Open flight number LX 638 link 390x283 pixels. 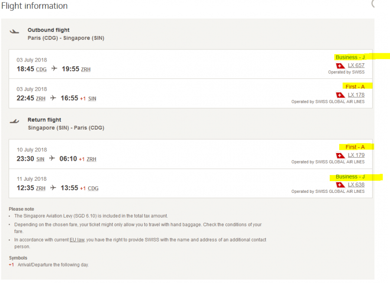[356, 185]
